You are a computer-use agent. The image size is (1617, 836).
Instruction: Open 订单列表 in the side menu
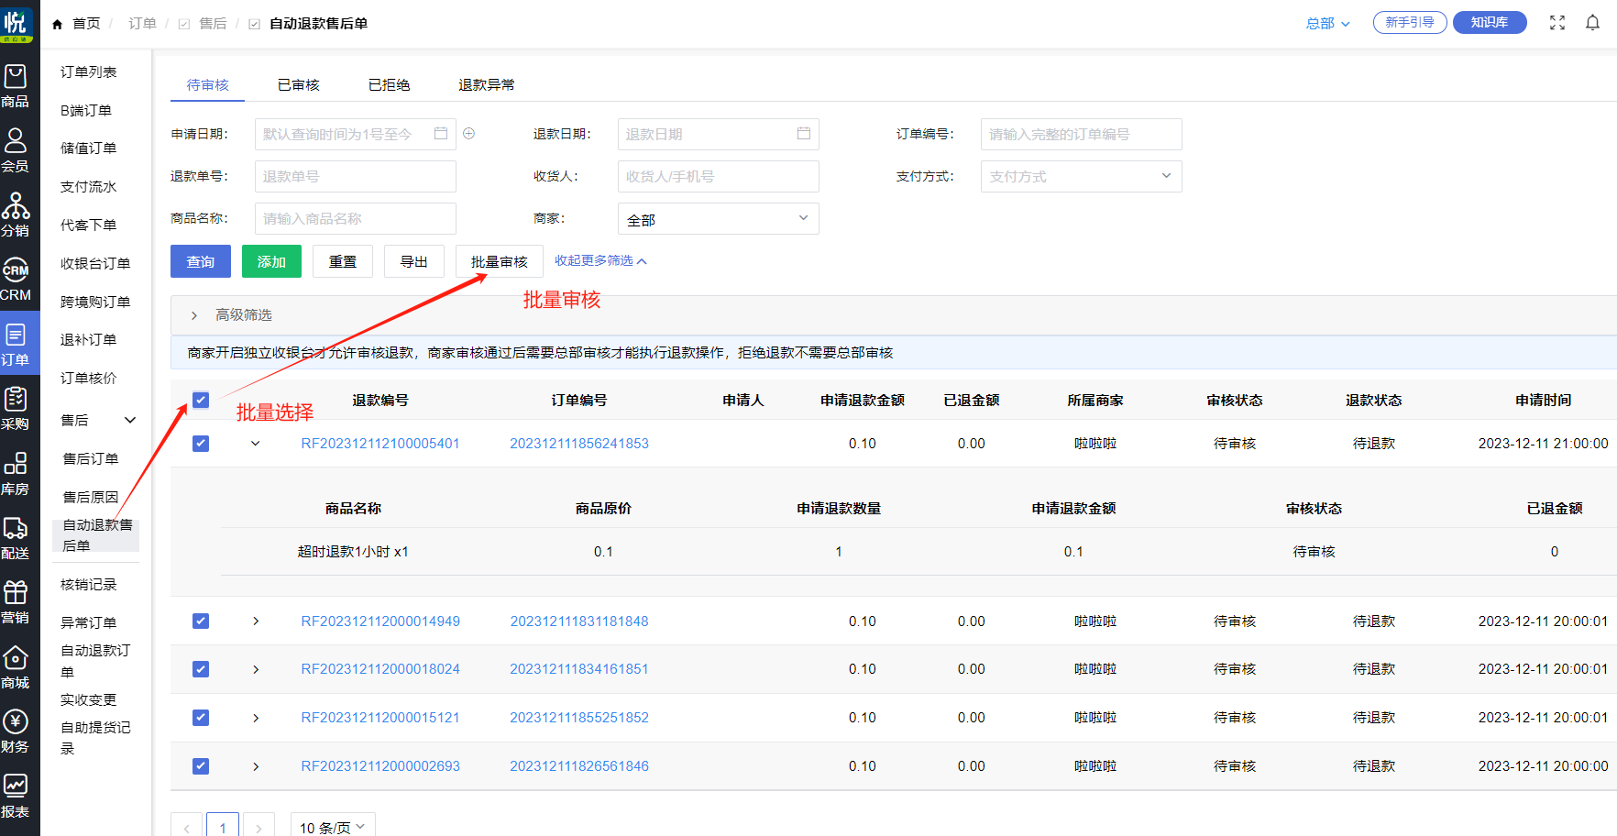pos(89,71)
